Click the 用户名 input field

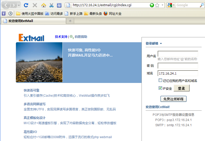pyautogui.click(x=178, y=54)
